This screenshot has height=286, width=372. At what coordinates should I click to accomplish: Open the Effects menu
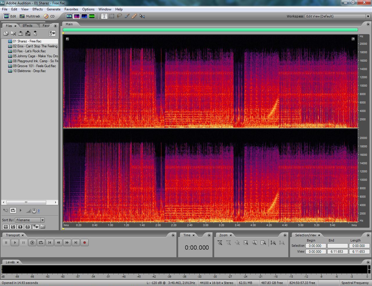(x=37, y=9)
